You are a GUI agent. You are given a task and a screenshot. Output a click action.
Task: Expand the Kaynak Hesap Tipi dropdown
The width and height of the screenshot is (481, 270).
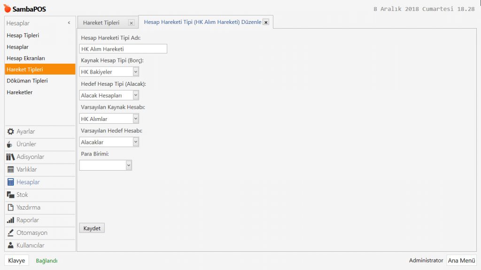(x=136, y=72)
